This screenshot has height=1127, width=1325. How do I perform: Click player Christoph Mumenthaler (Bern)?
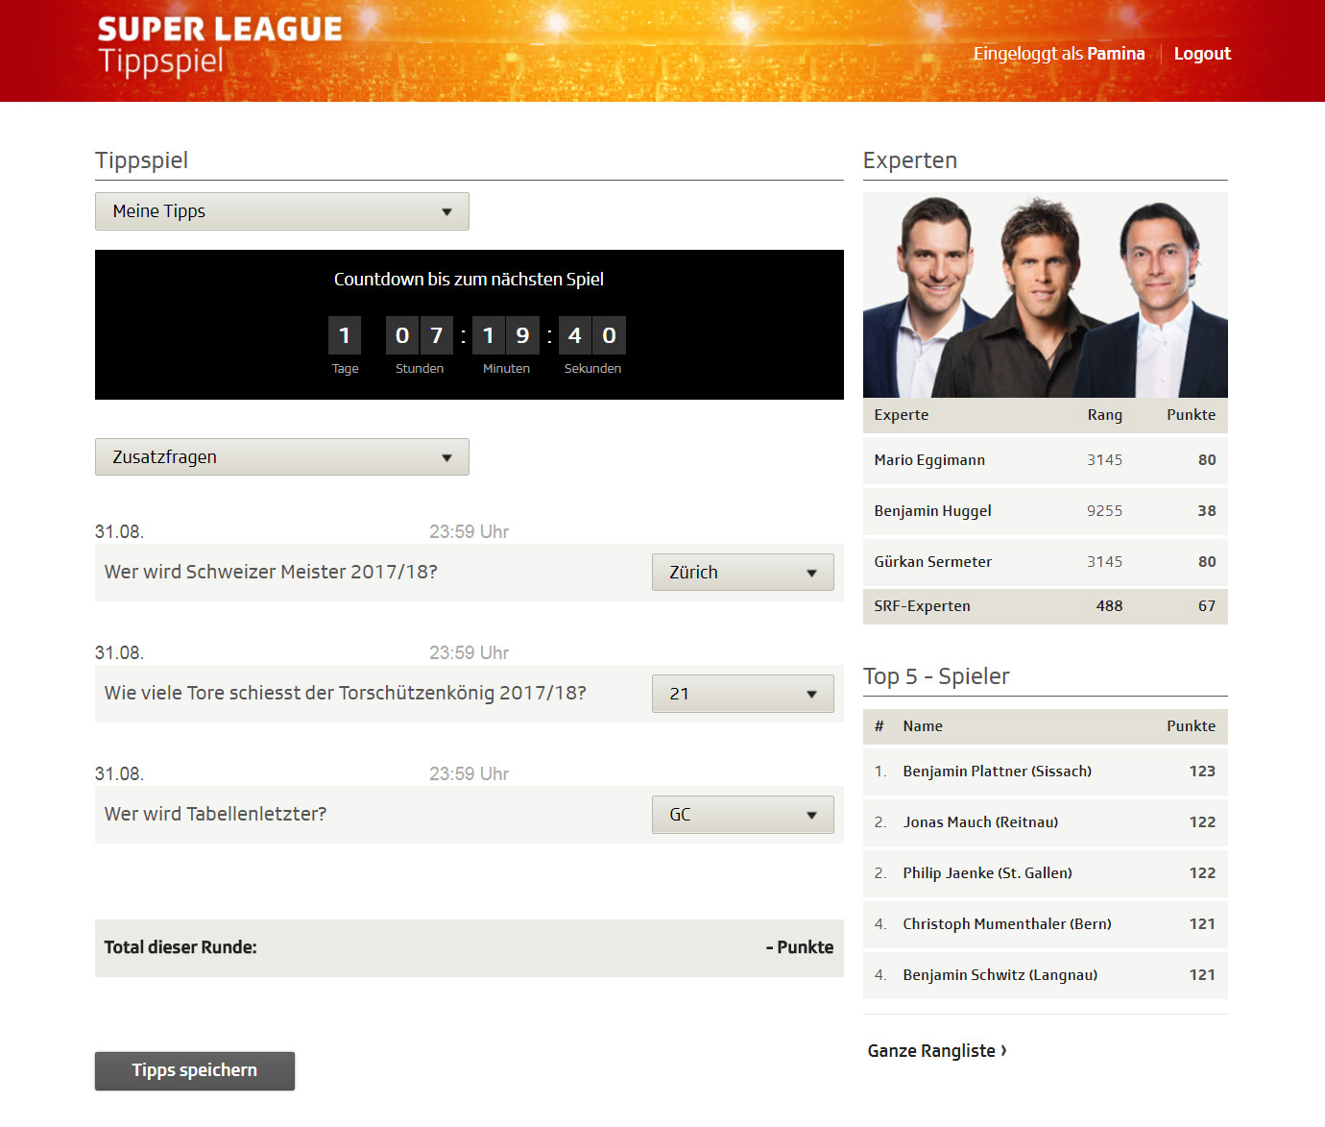tap(1007, 924)
